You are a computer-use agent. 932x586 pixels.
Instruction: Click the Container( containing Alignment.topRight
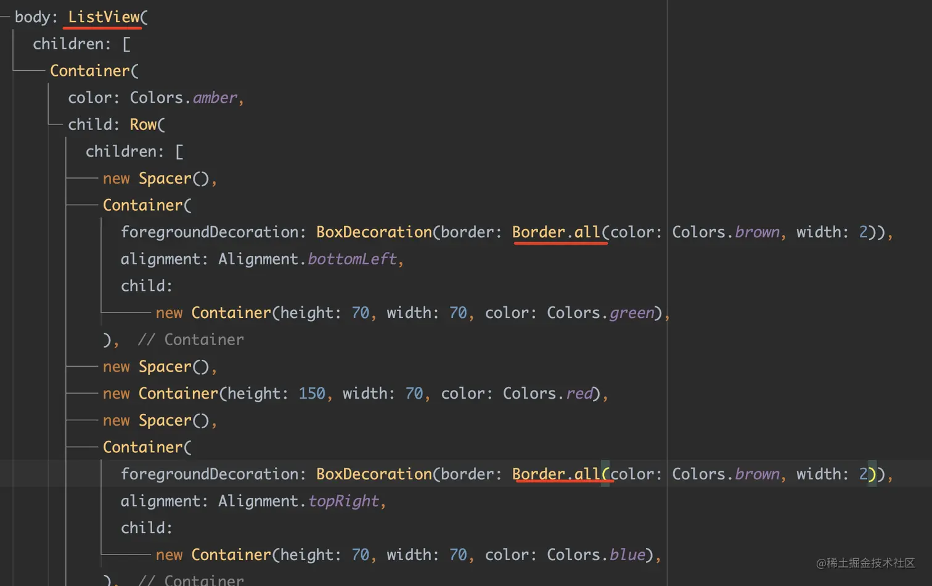(x=147, y=447)
